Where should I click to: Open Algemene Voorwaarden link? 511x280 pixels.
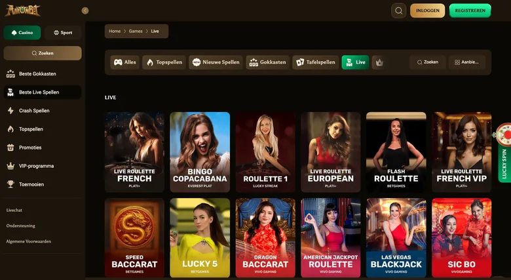point(29,241)
